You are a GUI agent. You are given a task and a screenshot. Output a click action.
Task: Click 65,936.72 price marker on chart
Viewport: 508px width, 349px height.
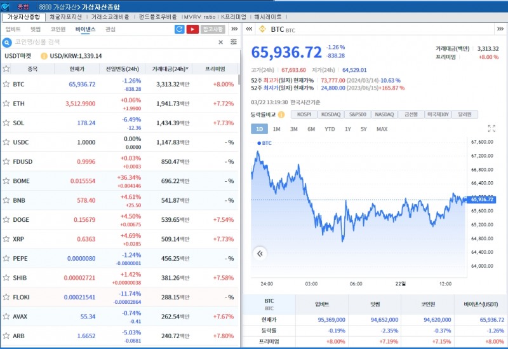[482, 200]
